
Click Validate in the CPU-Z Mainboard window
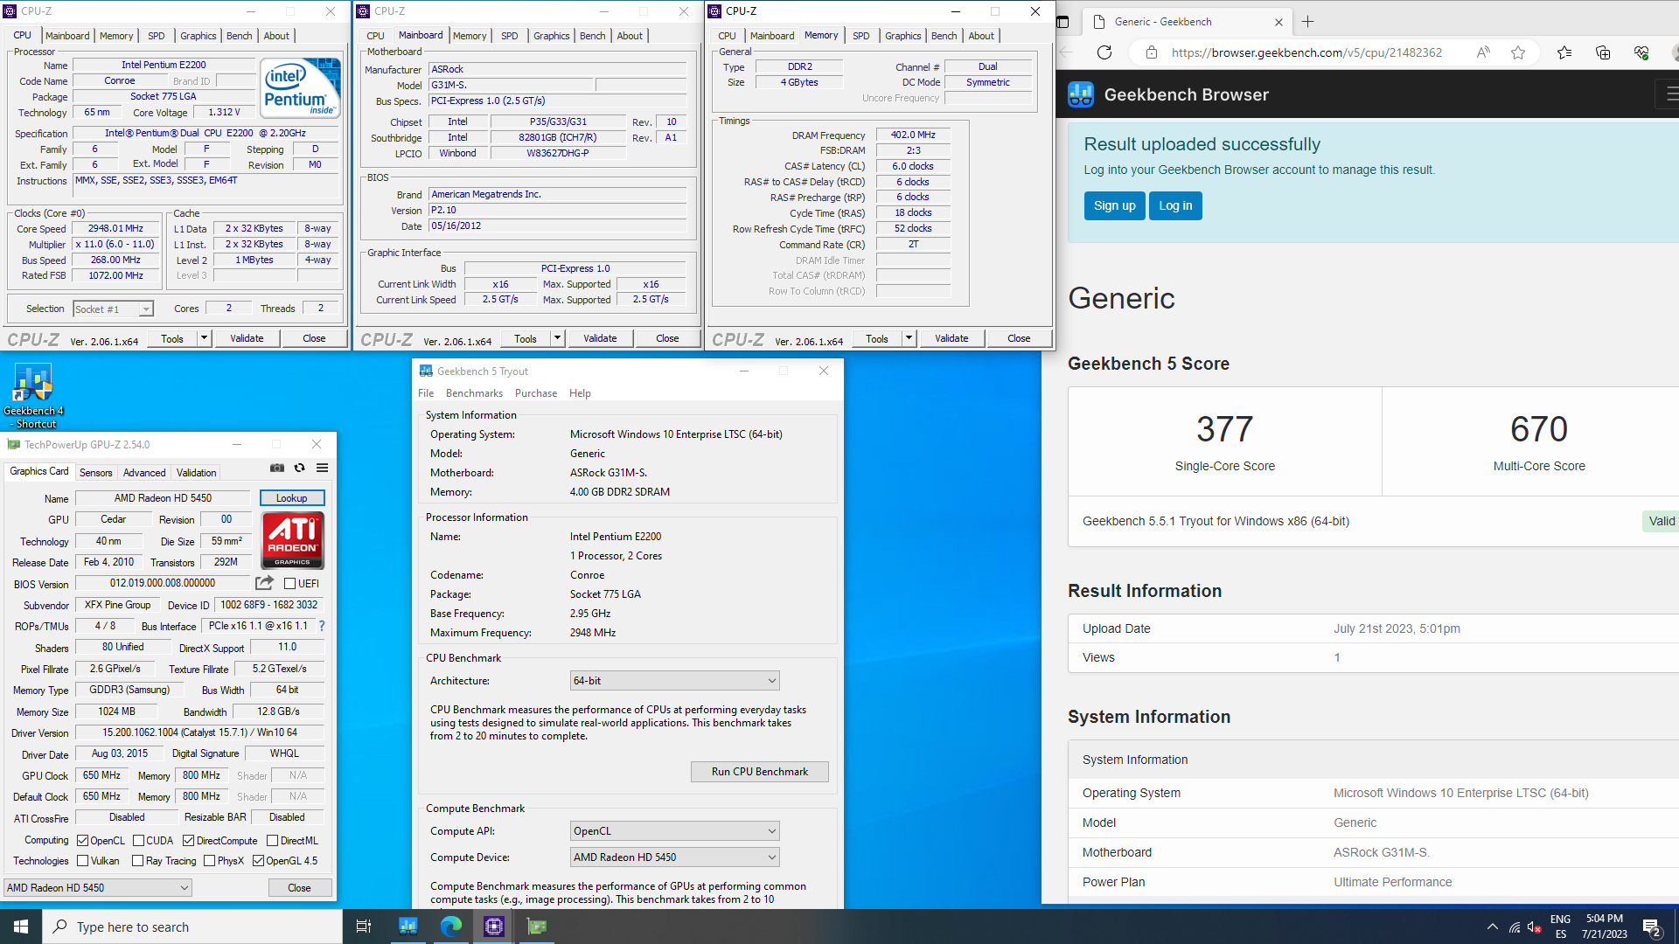(600, 338)
